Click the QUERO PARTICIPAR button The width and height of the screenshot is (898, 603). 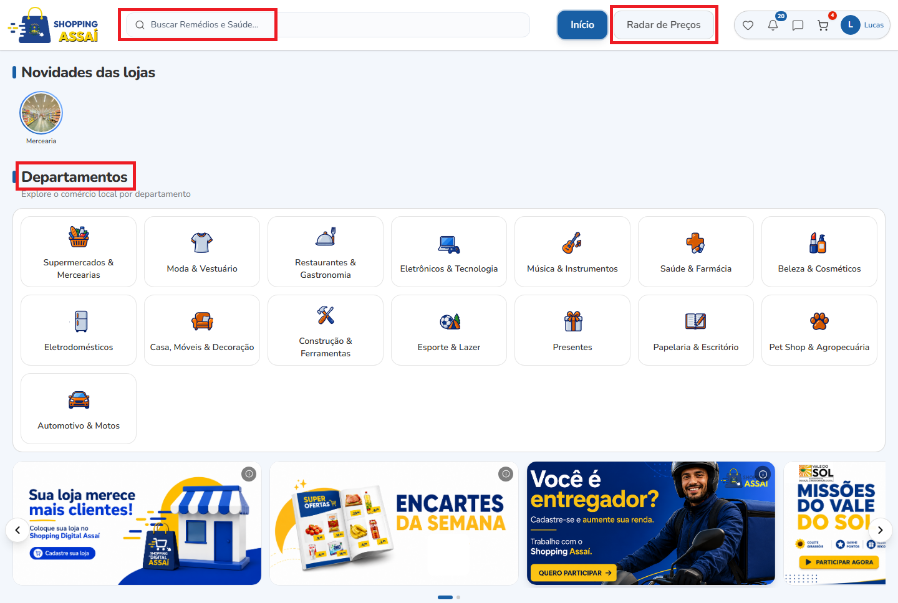pos(574,573)
